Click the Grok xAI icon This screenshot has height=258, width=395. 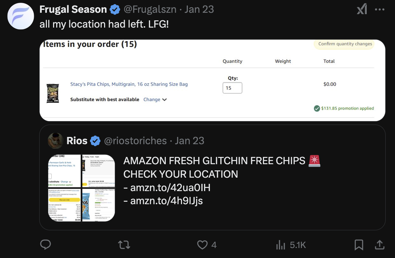(x=362, y=10)
